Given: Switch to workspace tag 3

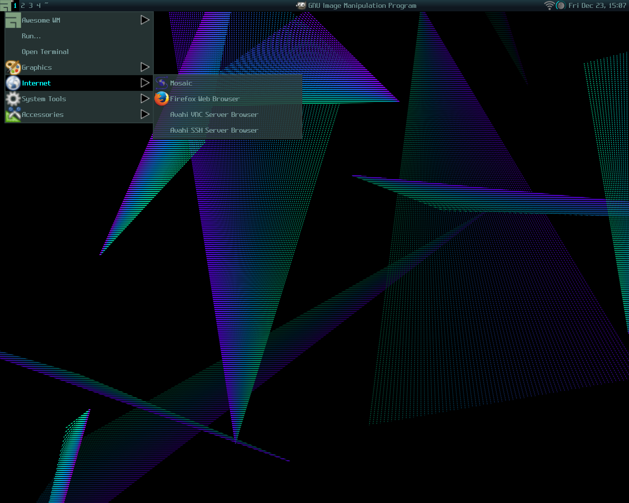Looking at the screenshot, I should click(x=30, y=5).
